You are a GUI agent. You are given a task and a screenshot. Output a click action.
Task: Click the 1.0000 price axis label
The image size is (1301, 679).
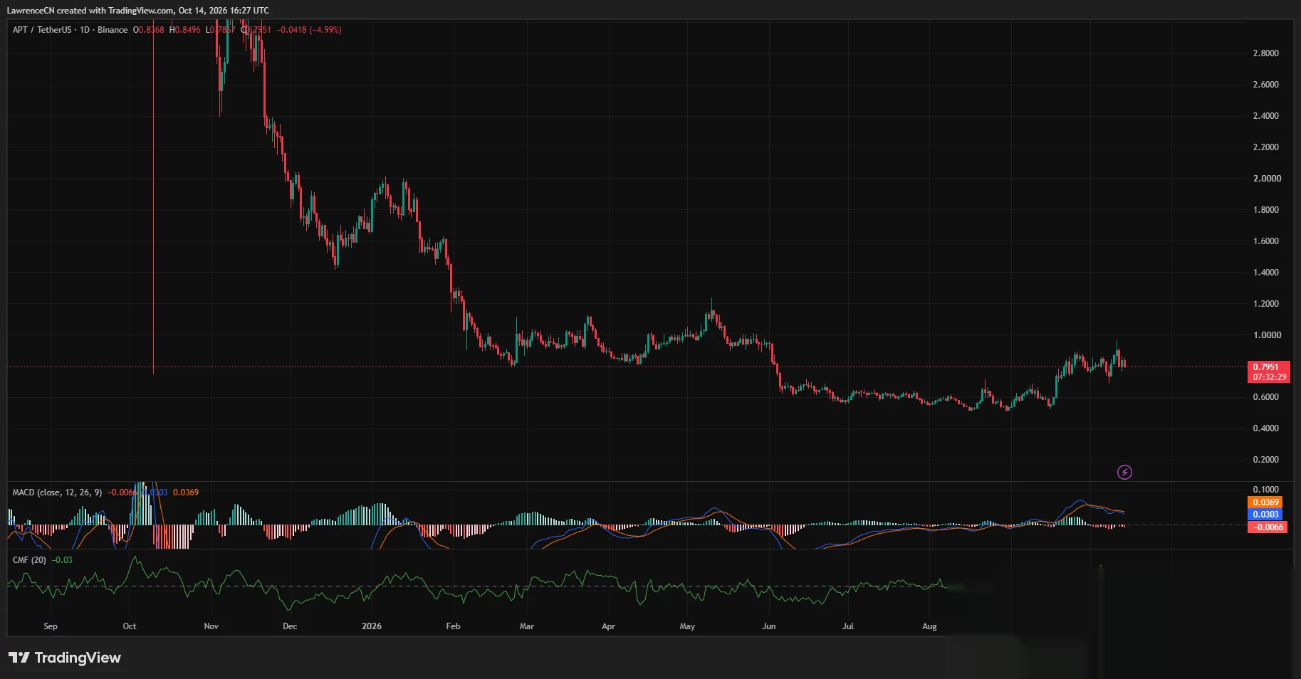(1267, 335)
